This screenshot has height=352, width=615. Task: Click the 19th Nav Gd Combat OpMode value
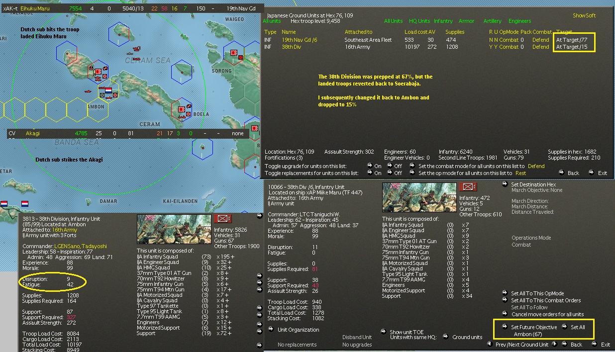pyautogui.click(x=509, y=40)
